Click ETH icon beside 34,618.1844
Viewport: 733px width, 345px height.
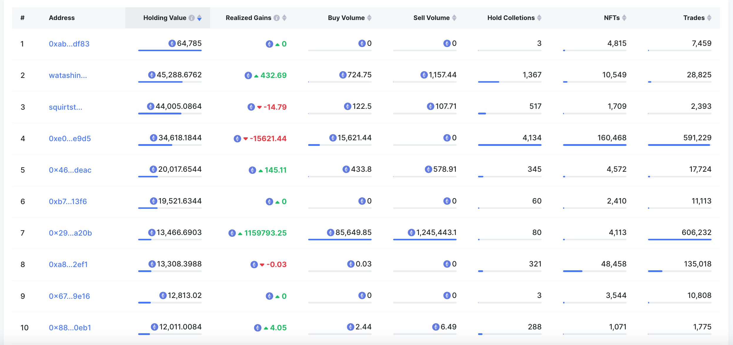point(153,138)
